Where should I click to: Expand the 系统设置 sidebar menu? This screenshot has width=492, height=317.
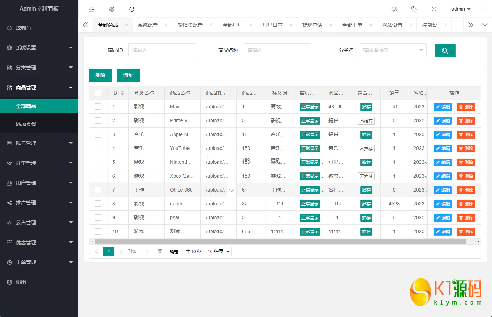(x=39, y=48)
